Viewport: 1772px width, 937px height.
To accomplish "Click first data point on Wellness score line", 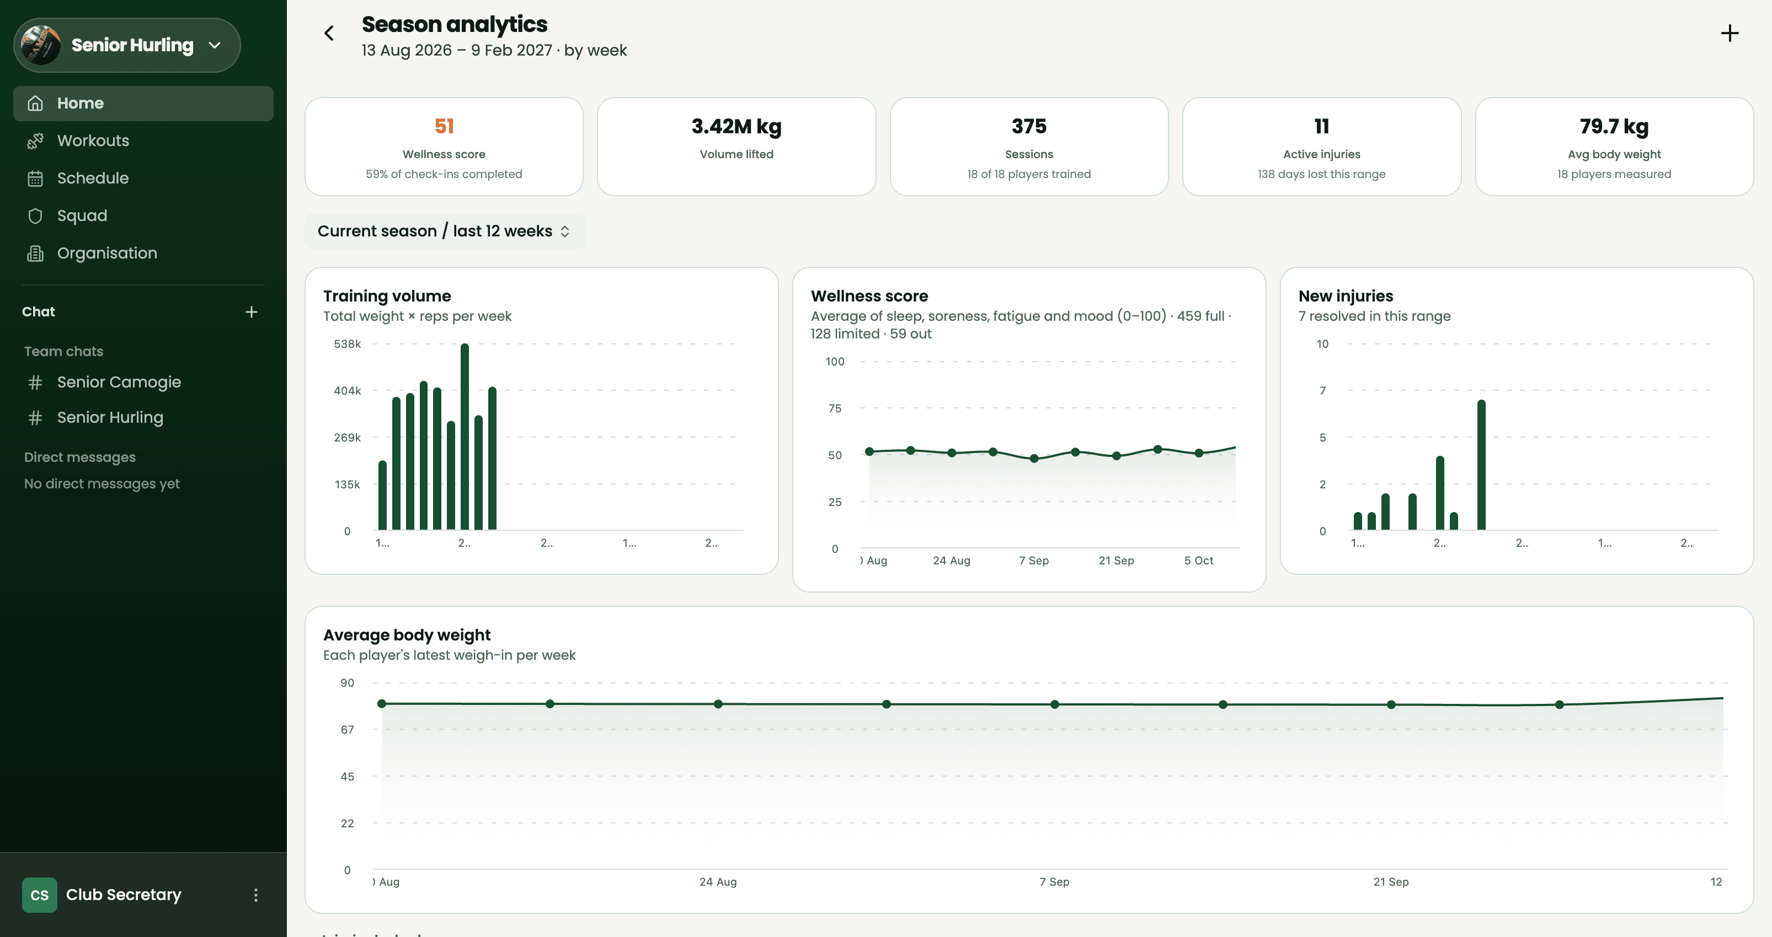I will pyautogui.click(x=869, y=451).
